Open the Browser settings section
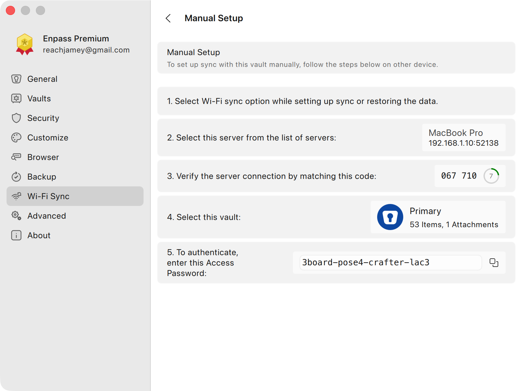The width and height of the screenshot is (522, 391). click(x=75, y=157)
